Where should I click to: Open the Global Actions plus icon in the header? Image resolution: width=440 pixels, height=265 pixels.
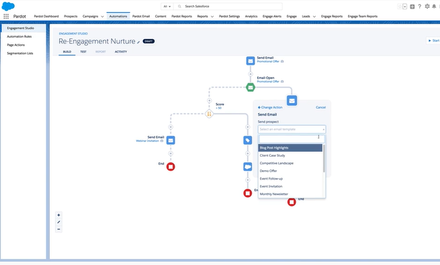pyautogui.click(x=412, y=7)
